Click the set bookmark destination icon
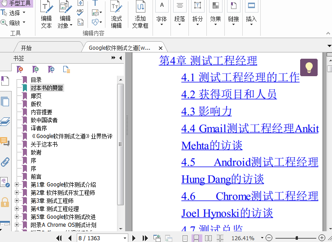Viewport: 332px width, 242px height. pyautogui.click(x=51, y=69)
